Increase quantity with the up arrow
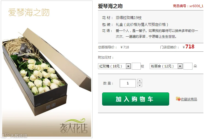The height and width of the screenshot is (140, 207). (x=140, y=81)
